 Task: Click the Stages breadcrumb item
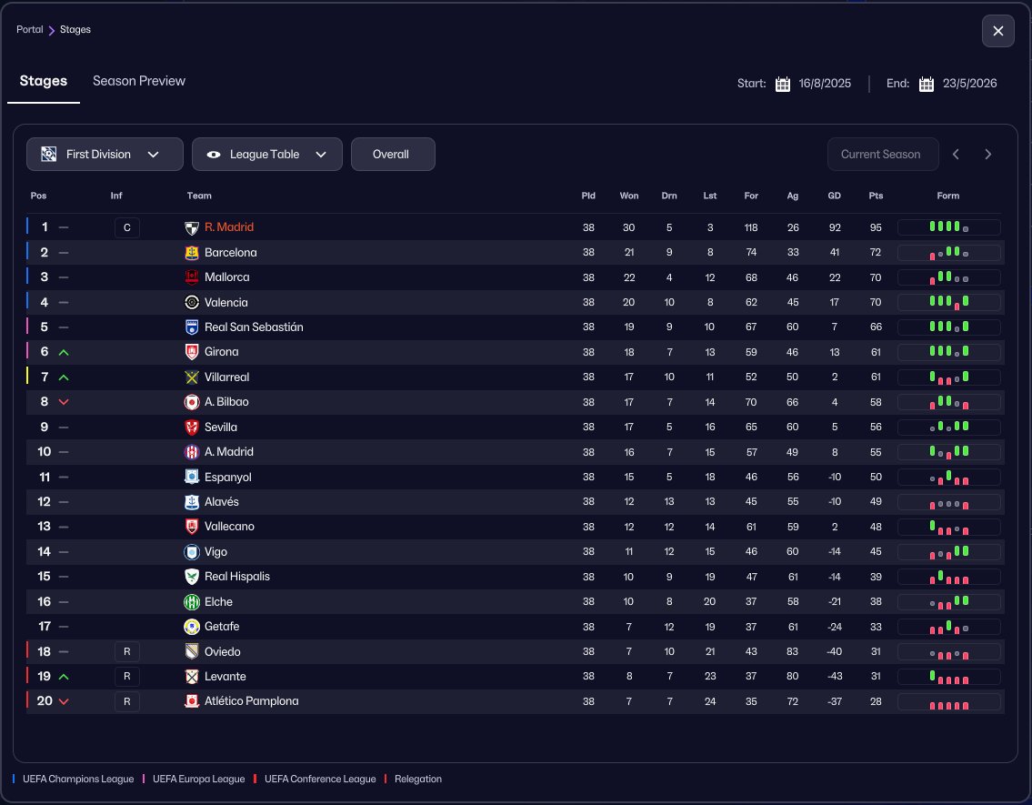(75, 30)
